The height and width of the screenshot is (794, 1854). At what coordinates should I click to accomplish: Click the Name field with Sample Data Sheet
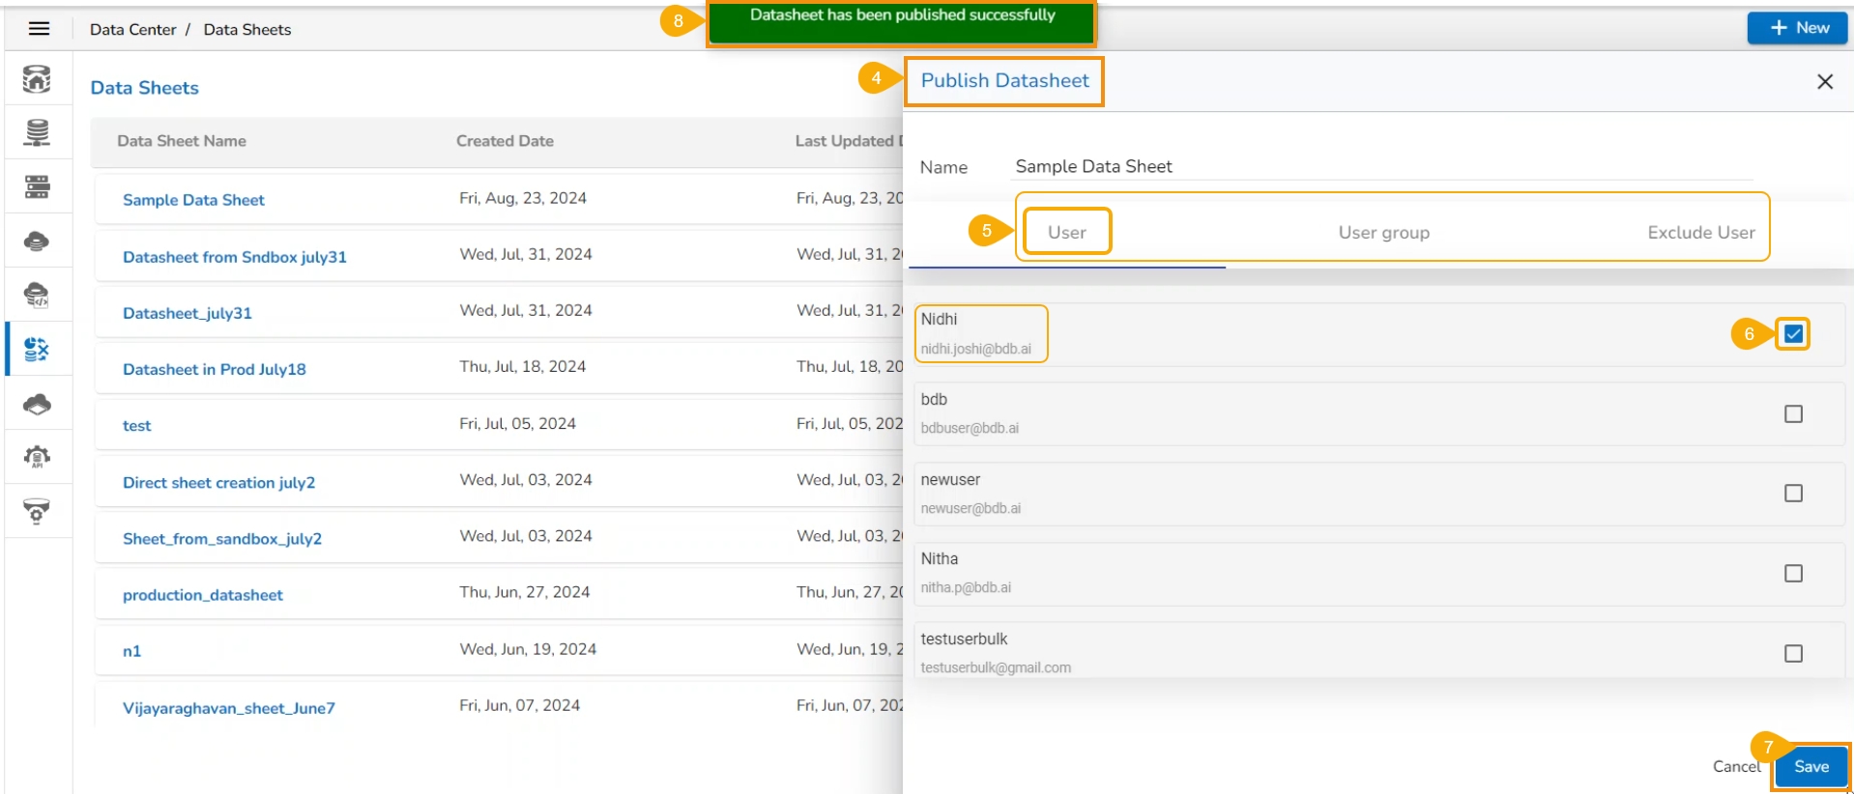(1382, 167)
